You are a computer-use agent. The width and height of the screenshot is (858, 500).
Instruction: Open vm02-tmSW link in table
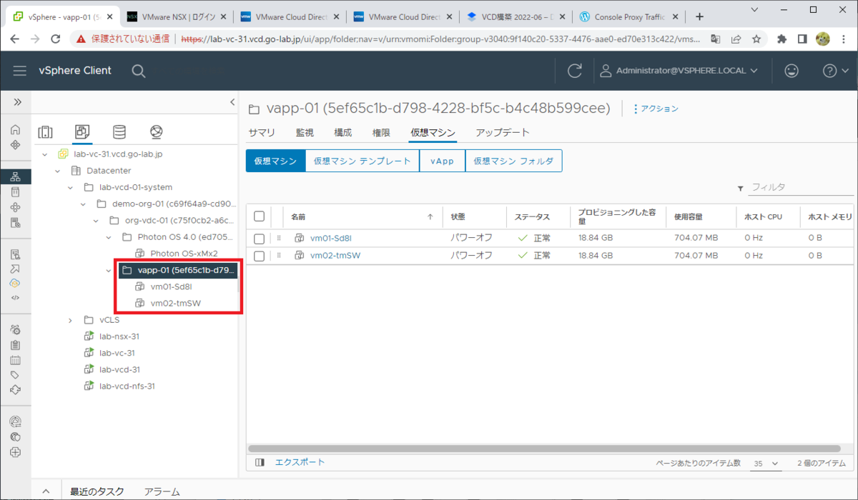coord(335,256)
